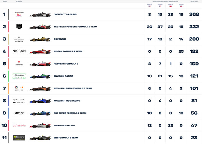This screenshot has height=144, width=202.
Task: Click the 22 result in the Mahindra row
Action: (x=171, y=125)
